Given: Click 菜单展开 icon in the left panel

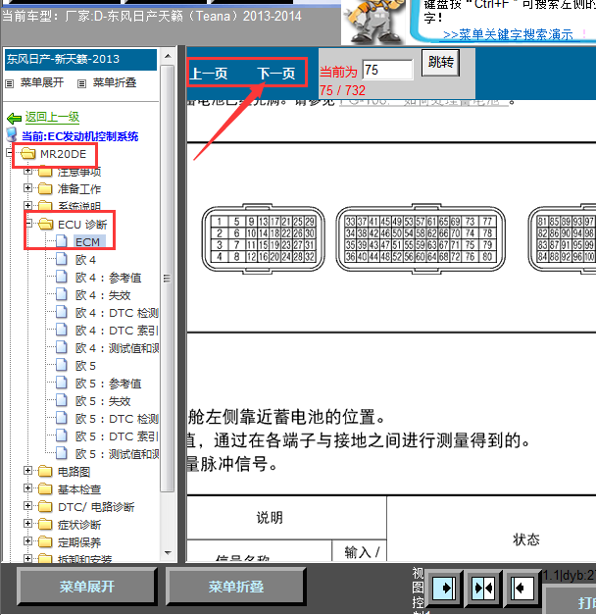Looking at the screenshot, I should click(x=10, y=83).
